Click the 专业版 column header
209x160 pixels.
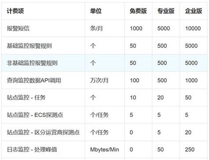click(166, 11)
